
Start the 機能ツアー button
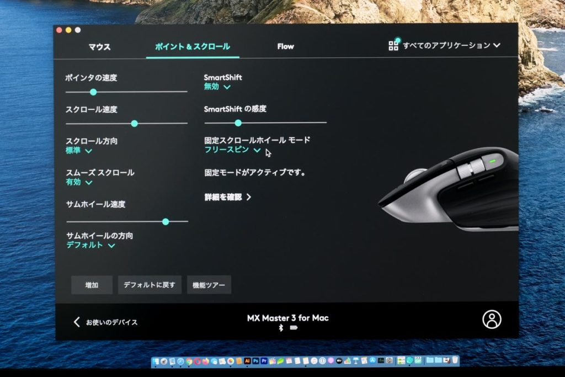pyautogui.click(x=209, y=285)
